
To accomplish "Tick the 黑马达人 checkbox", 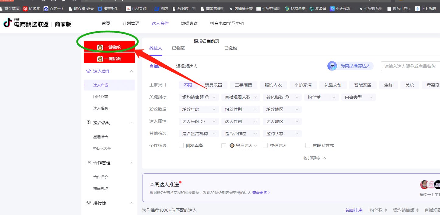I will [224, 146].
